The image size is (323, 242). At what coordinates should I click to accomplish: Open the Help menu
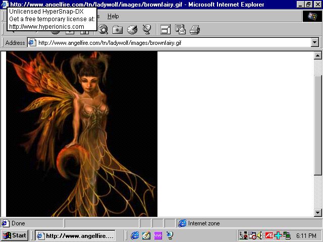pyautogui.click(x=113, y=16)
